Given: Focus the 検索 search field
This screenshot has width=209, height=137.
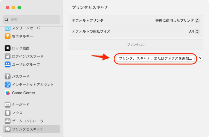Looking at the screenshot, I should (x=31, y=20).
